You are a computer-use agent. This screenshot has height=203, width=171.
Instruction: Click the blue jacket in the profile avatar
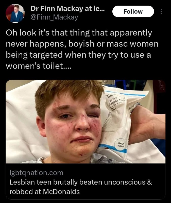click(16, 17)
